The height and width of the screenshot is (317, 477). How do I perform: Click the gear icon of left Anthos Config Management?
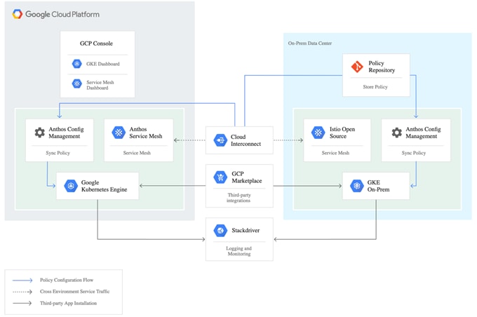click(x=39, y=133)
